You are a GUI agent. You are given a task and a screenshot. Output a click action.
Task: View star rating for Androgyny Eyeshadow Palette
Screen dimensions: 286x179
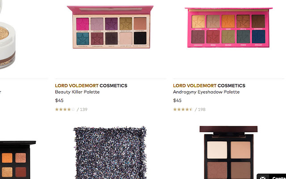tap(183, 109)
